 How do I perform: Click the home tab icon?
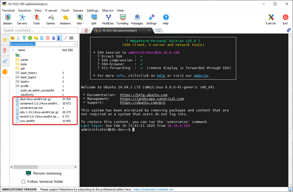coord(86,31)
